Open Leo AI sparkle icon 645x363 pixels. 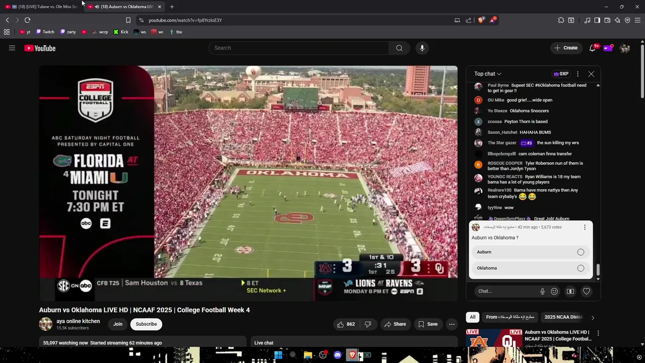[617, 20]
